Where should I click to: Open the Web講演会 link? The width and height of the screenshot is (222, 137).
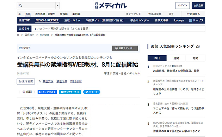coord(155,14)
